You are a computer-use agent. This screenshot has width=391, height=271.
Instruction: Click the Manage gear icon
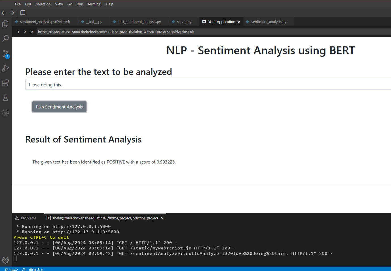5,260
